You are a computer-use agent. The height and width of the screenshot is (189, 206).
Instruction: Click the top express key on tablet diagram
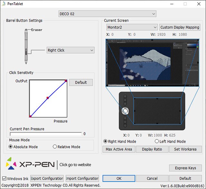(125, 96)
